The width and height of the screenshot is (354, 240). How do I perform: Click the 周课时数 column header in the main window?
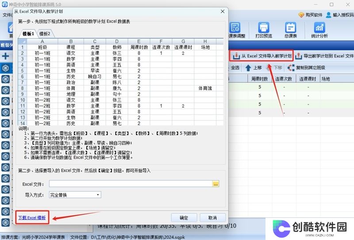[x=259, y=79]
